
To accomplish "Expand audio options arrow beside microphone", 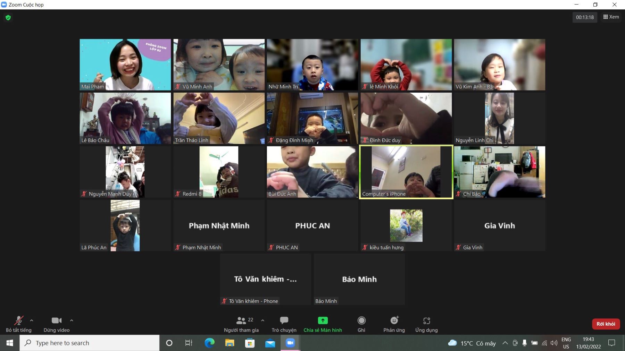I will click(x=32, y=320).
